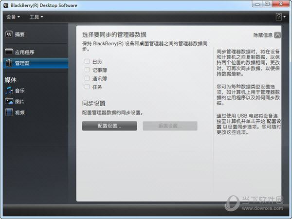This screenshot has width=292, height=219.
Task: Minimize the BlackBerry Desktop Software window
Action: 257,4
